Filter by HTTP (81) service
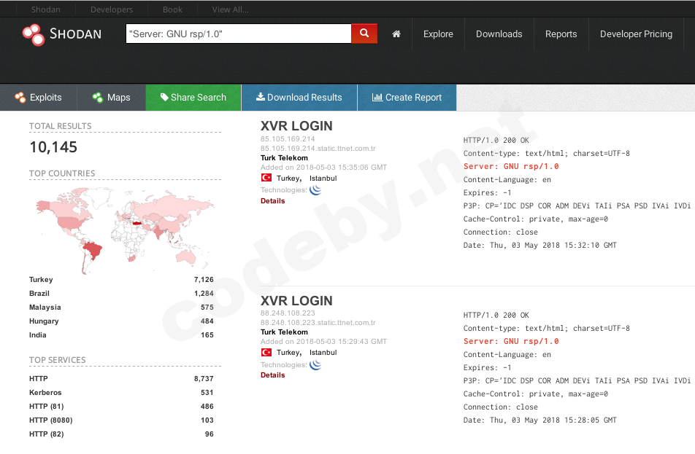Screen dimensions: 695x454 tap(47, 406)
